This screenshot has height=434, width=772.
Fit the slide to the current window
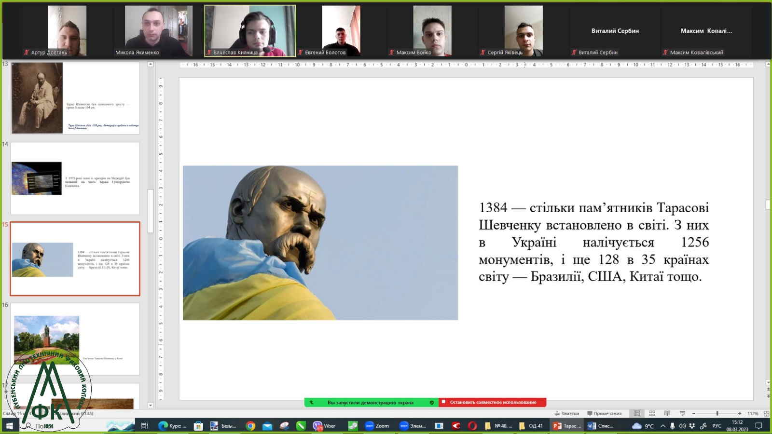pos(766,414)
